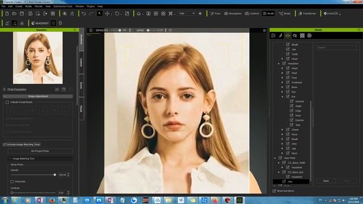Viewport: 363px width, 204px height.
Task: Click the reset icon next to Lens
Action: pos(170,30)
